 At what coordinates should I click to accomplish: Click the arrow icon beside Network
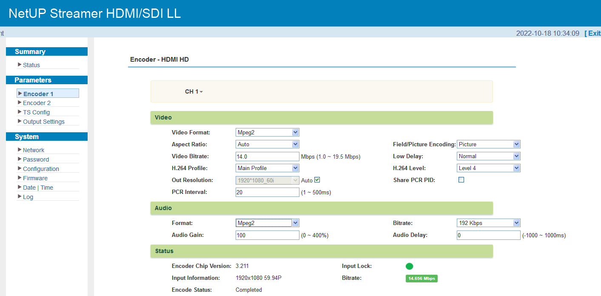[x=20, y=150]
